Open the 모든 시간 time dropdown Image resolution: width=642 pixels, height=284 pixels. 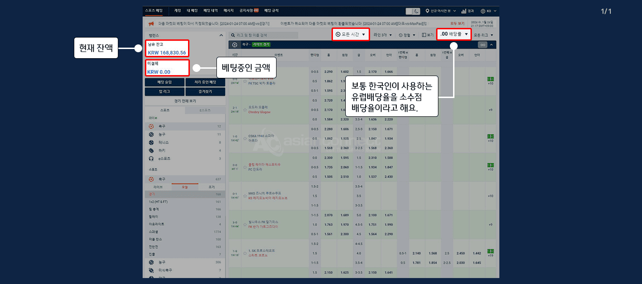350,34
